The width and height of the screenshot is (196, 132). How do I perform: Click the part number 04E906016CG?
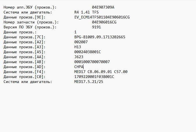(104, 22)
